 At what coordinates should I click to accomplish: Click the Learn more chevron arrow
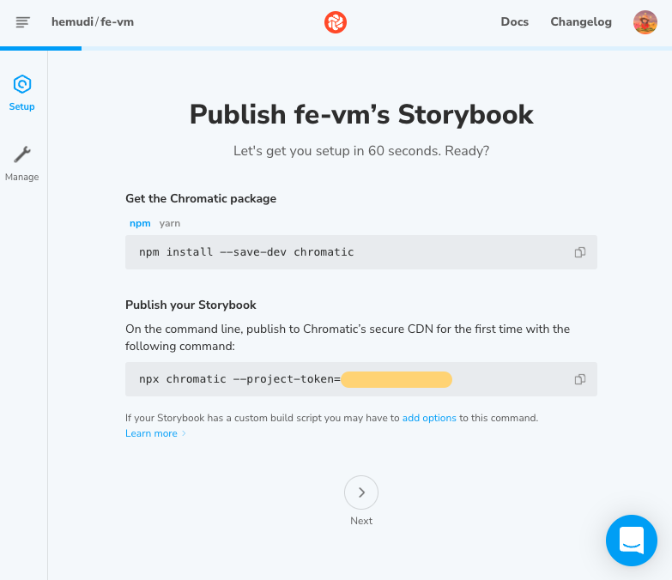coord(184,433)
